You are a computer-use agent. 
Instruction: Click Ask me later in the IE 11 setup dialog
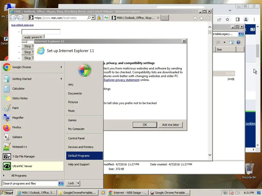(170, 125)
